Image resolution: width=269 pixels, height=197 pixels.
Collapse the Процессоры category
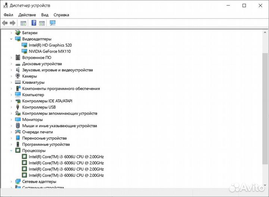(x=11, y=151)
